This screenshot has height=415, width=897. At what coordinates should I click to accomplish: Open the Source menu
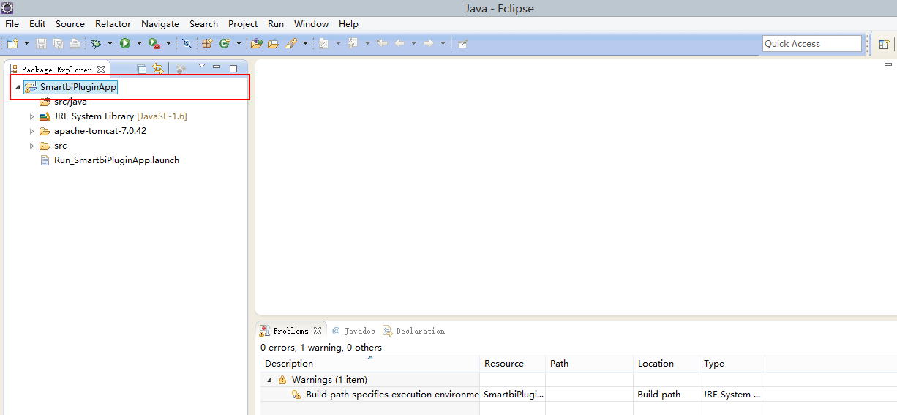click(x=70, y=23)
